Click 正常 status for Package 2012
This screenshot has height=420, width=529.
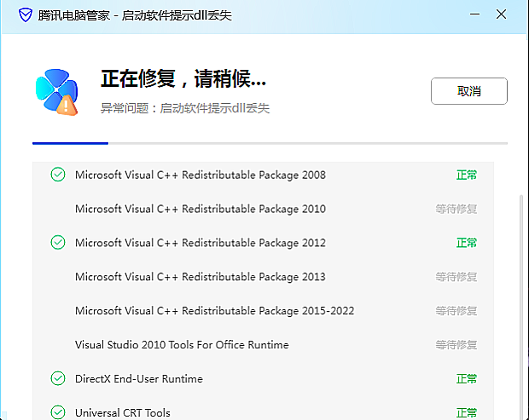click(467, 243)
